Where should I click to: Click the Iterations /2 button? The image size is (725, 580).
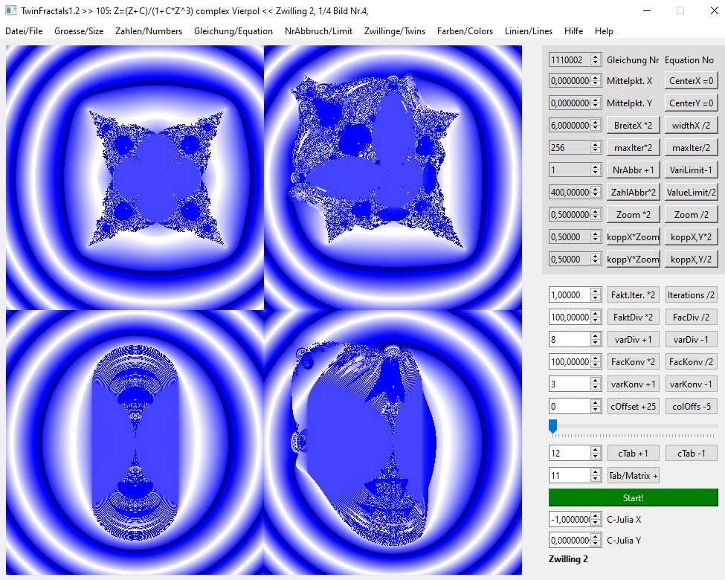692,294
